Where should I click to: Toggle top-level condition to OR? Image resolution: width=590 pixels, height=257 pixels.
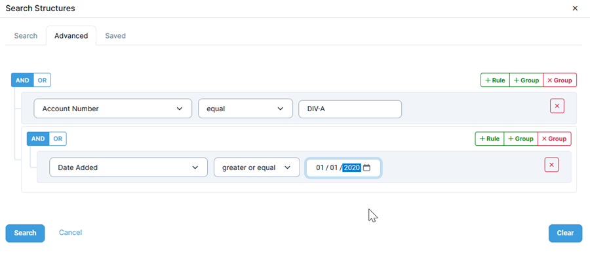(x=42, y=80)
